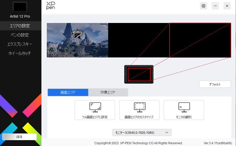Click the 保存 button

click(x=19, y=137)
